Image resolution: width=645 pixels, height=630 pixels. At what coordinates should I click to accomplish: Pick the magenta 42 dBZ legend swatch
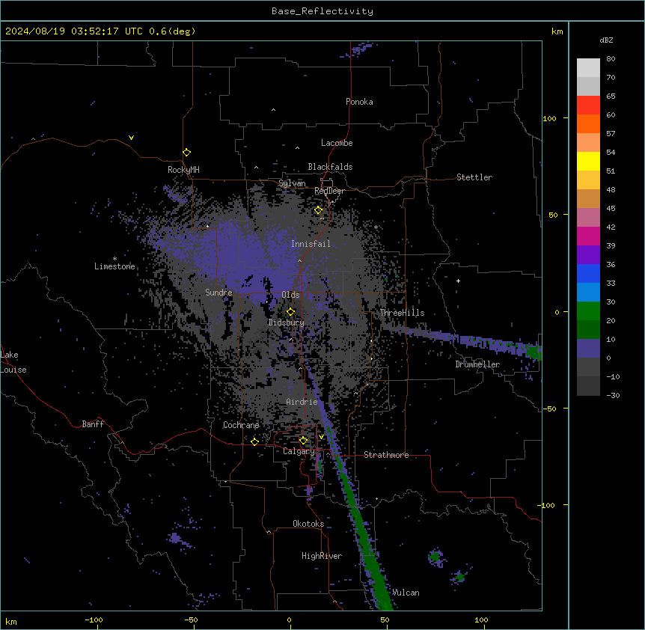click(588, 236)
